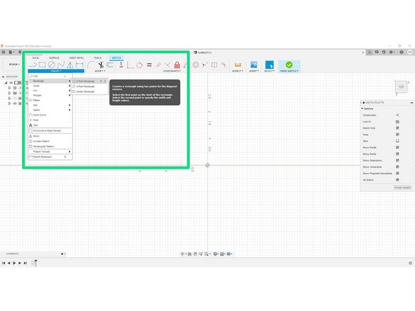Screen dimensions: 415x311
Task: Apply the Concentric constraint icon
Action: [x=196, y=64]
